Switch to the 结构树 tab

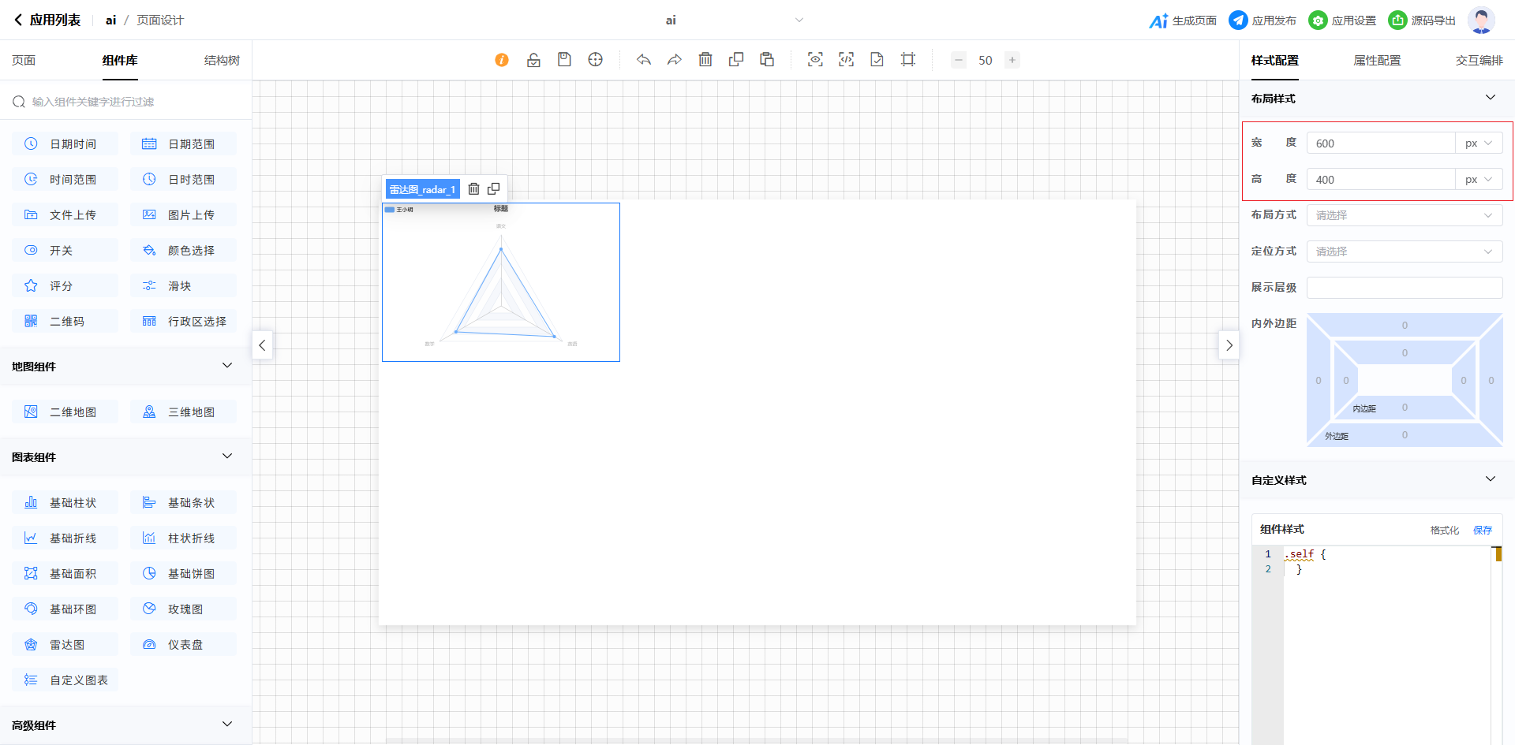[x=222, y=61]
